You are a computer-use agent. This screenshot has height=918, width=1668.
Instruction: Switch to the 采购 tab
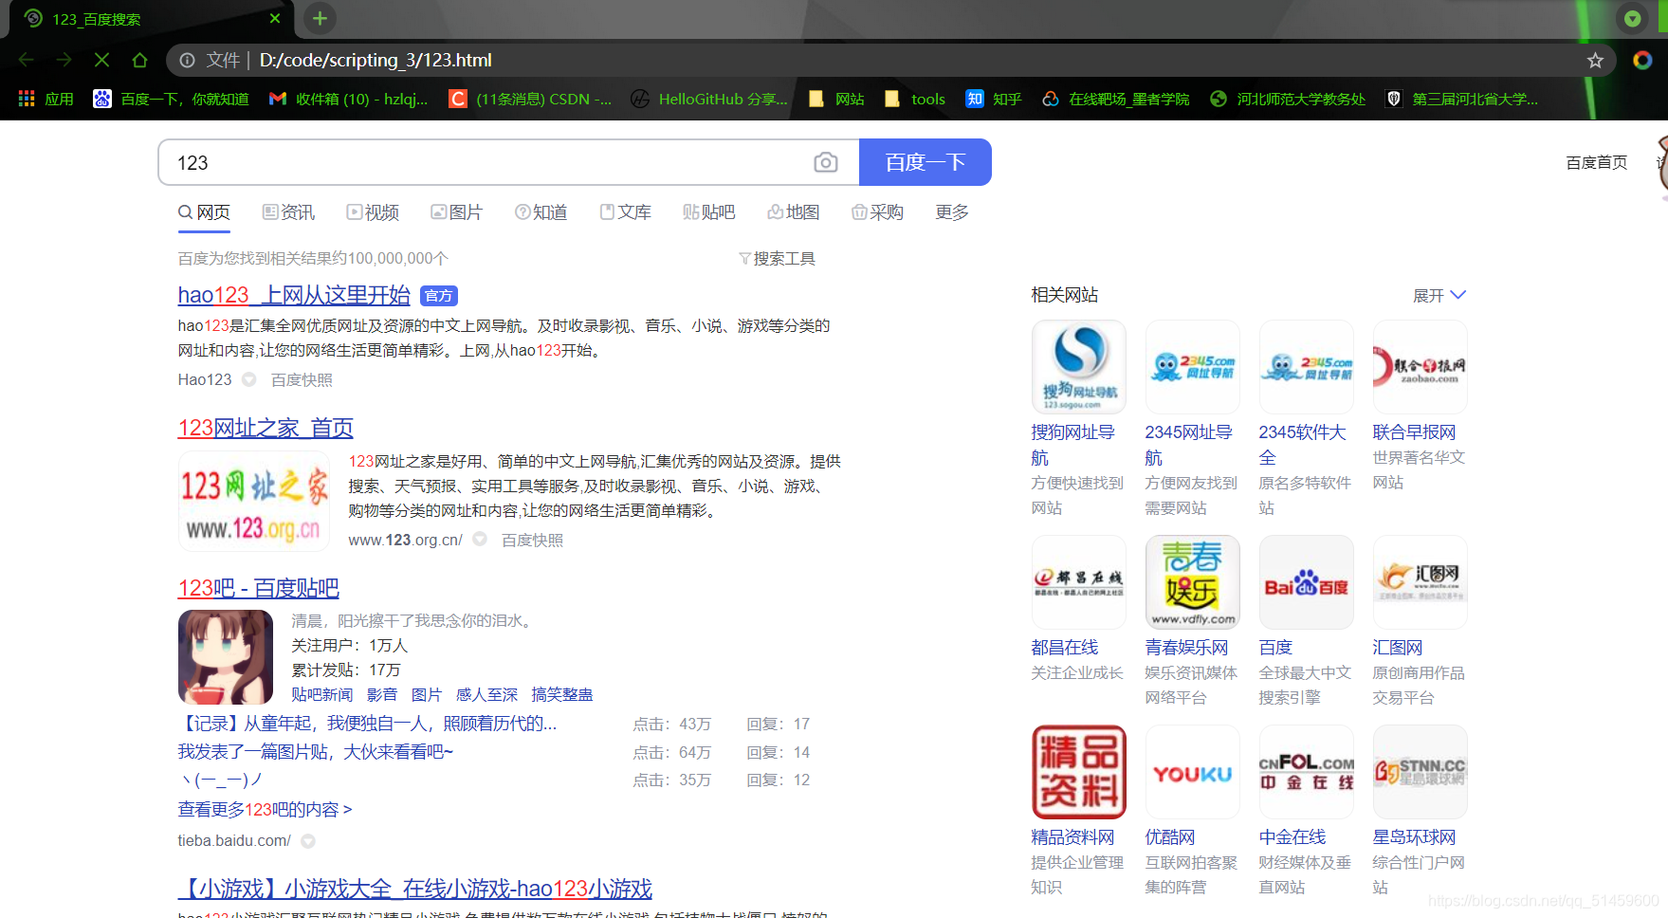pos(877,212)
